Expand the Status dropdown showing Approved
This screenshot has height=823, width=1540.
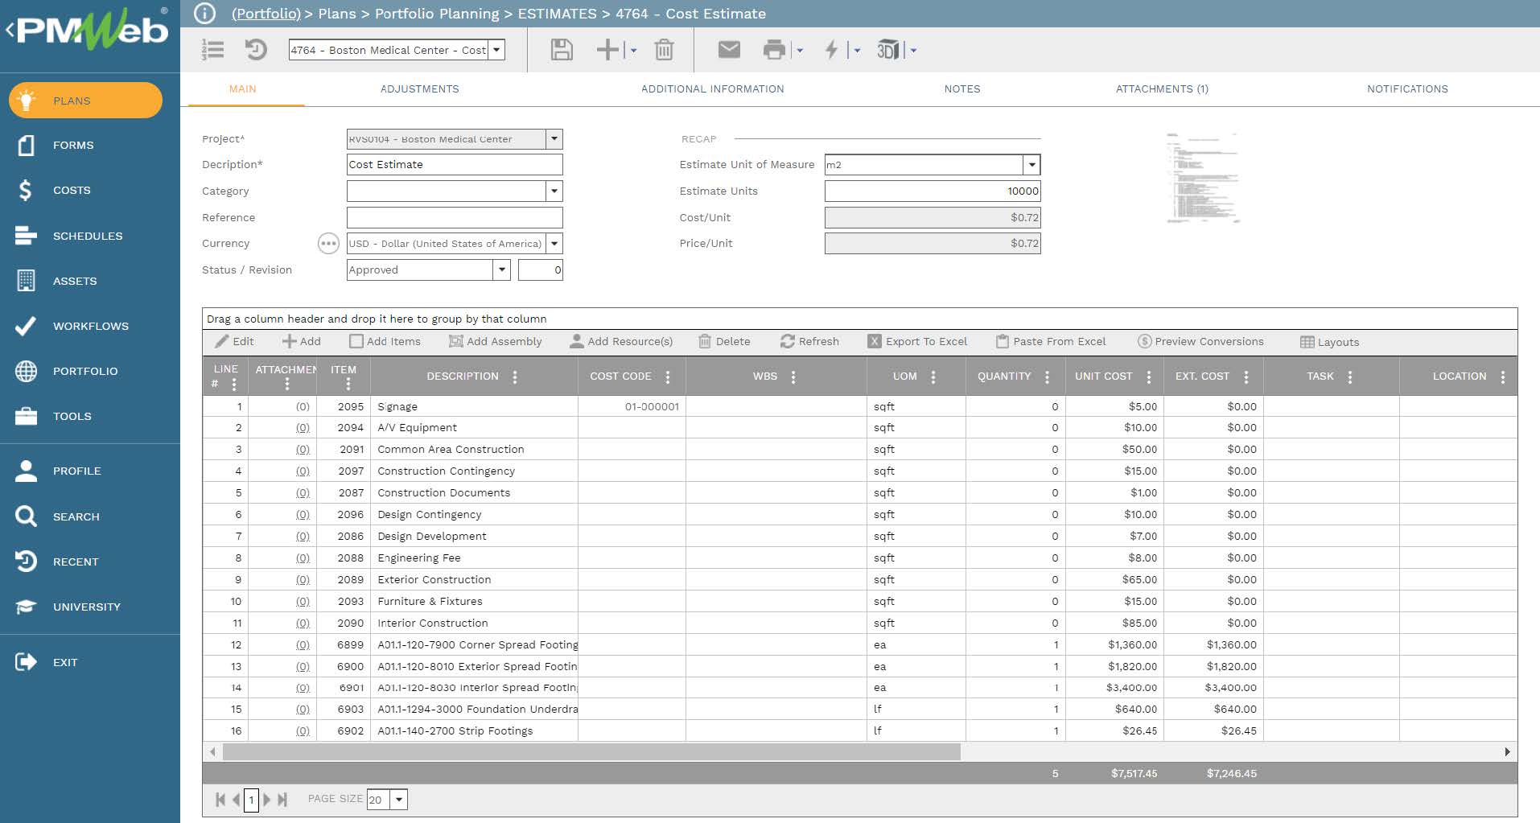[x=502, y=270]
